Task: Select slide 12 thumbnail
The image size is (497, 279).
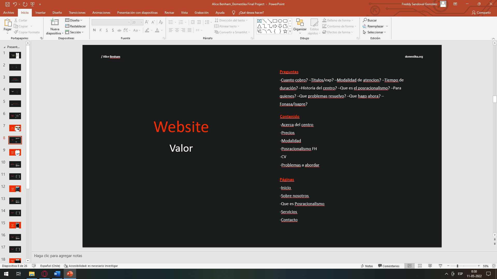Action: coord(15,189)
